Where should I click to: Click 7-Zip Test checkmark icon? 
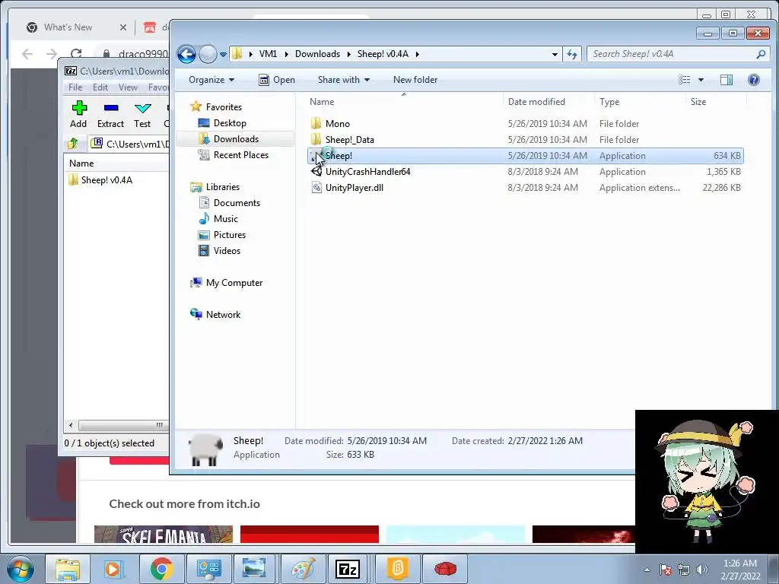coord(142,108)
